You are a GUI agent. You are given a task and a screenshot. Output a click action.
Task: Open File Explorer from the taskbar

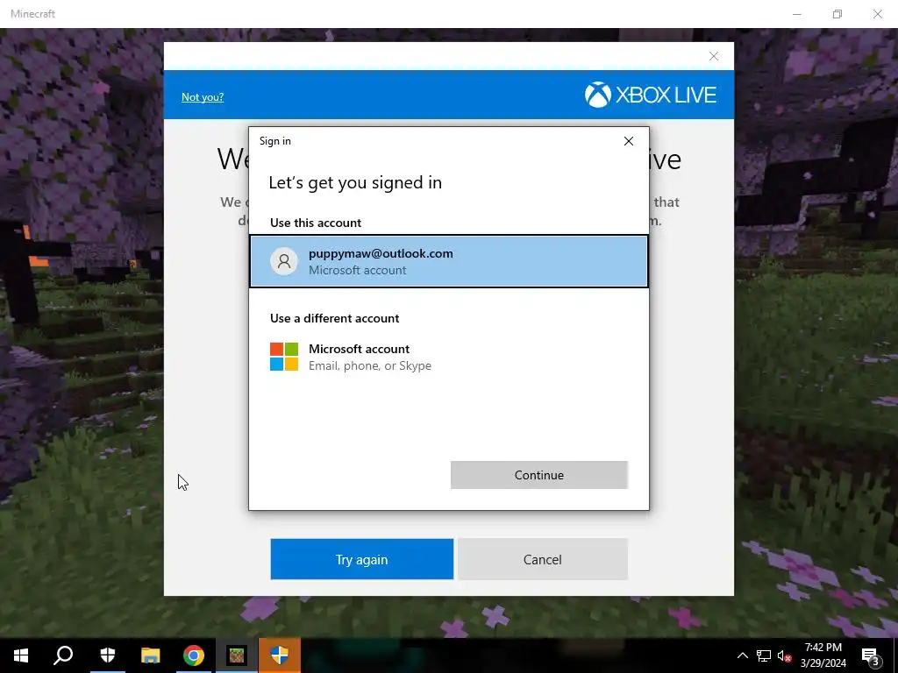[151, 655]
